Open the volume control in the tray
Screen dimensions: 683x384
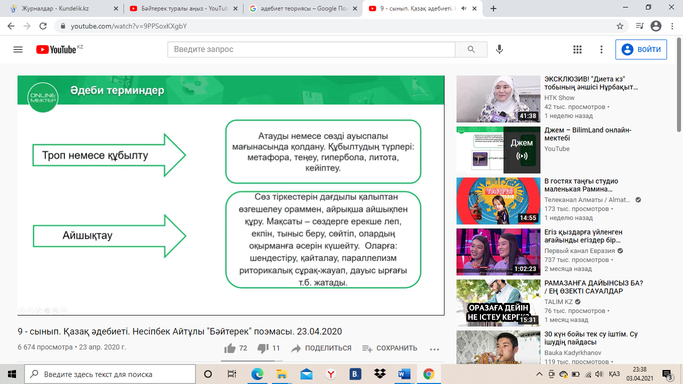tap(599, 374)
